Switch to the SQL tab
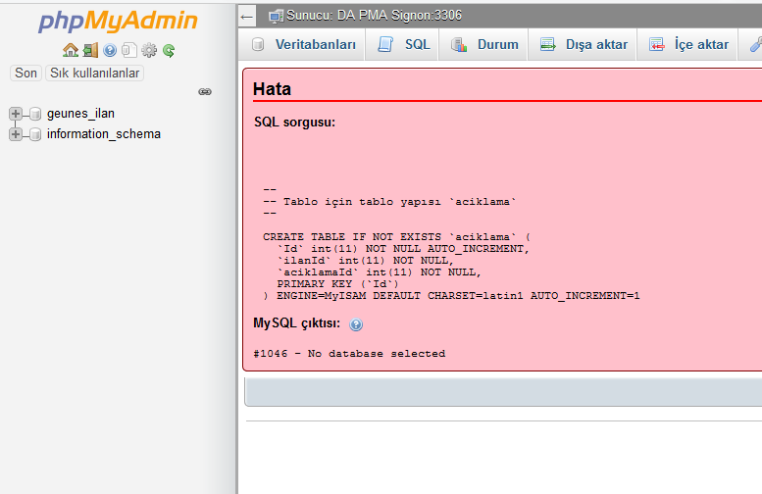Screen dimensions: 762x494 [405, 44]
